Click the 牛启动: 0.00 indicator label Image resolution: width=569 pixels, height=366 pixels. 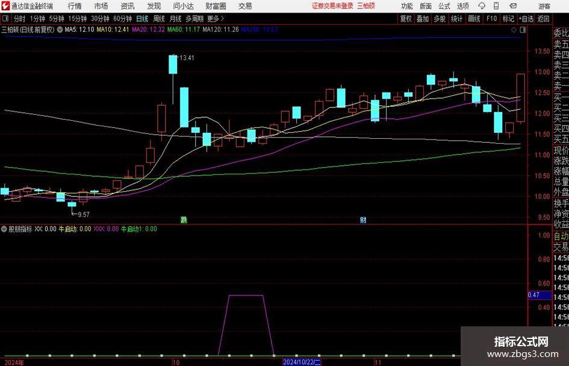tap(75, 229)
